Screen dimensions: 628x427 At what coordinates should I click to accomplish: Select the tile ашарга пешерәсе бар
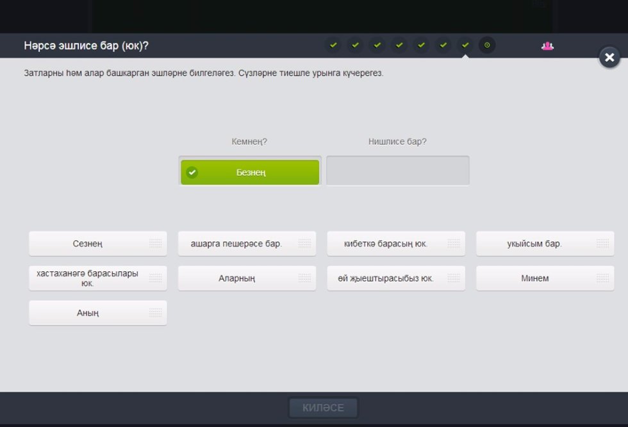coord(236,244)
